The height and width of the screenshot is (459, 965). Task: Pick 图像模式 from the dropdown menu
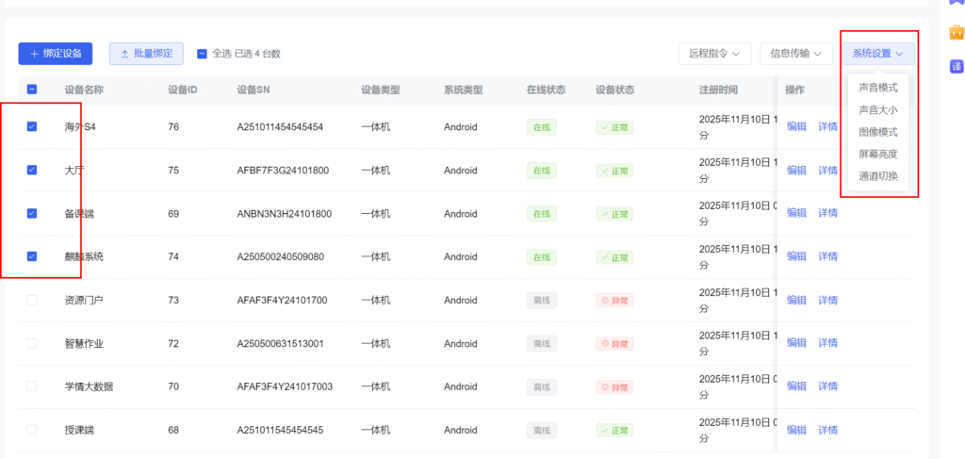[x=878, y=132]
